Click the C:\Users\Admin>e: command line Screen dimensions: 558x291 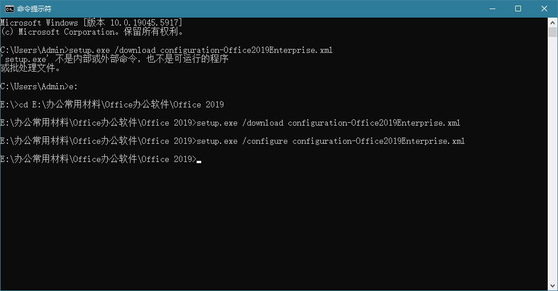(x=39, y=86)
